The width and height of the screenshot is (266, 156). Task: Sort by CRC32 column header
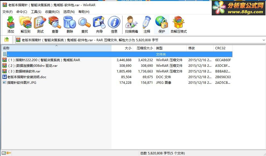[223, 48]
